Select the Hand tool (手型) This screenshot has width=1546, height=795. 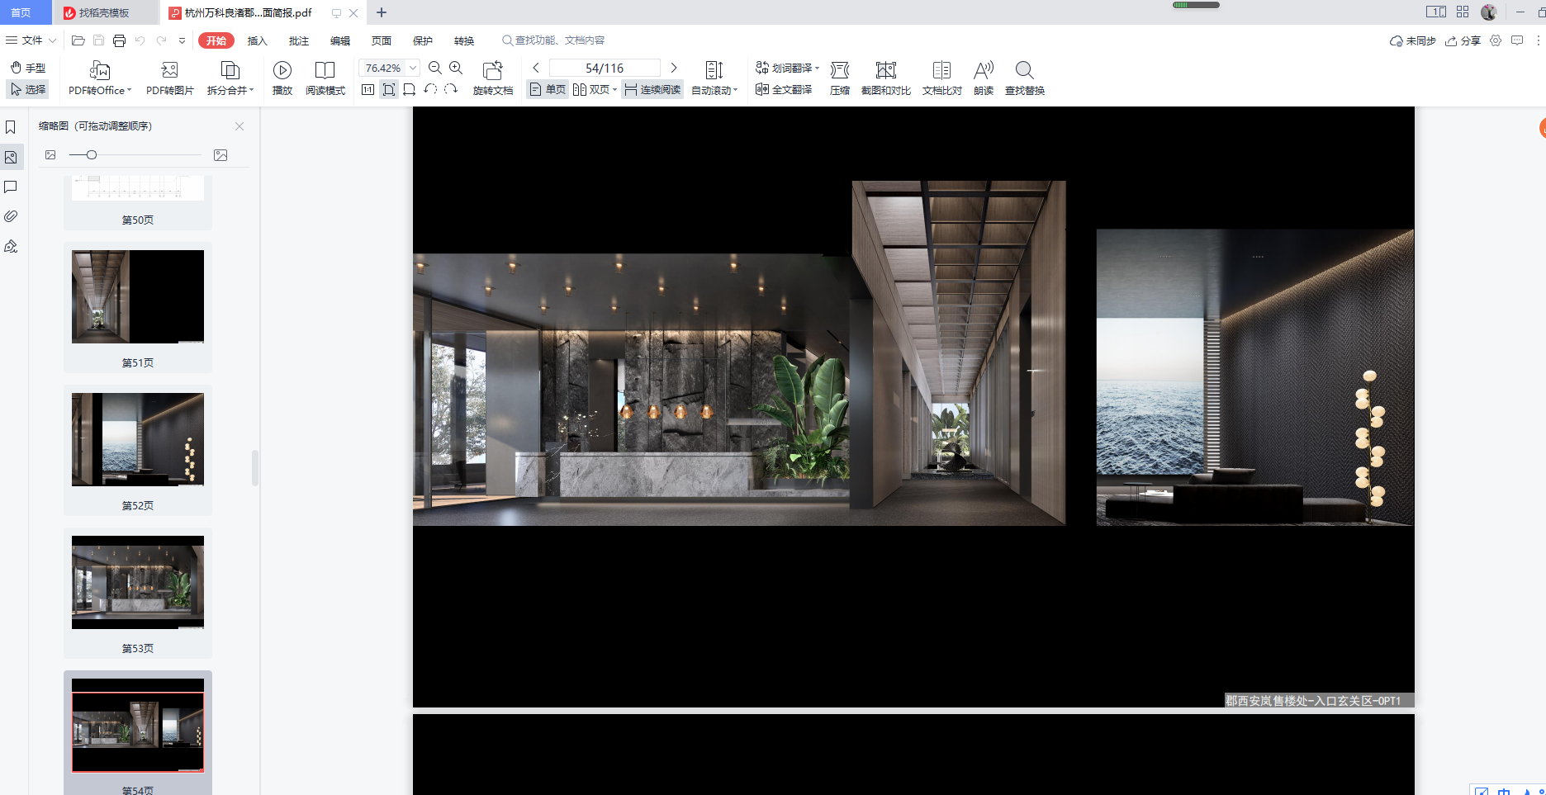coord(28,68)
